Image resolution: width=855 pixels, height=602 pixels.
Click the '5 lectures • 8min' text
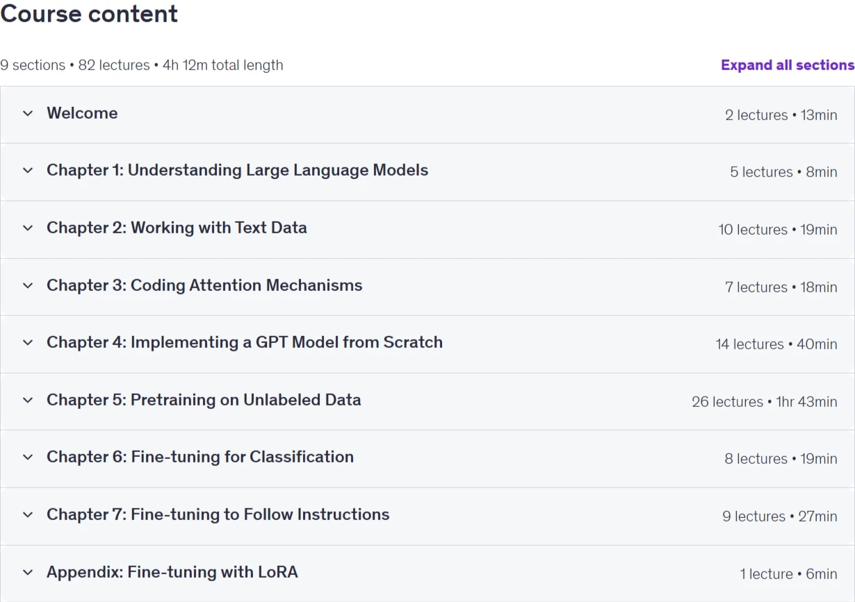pos(783,172)
